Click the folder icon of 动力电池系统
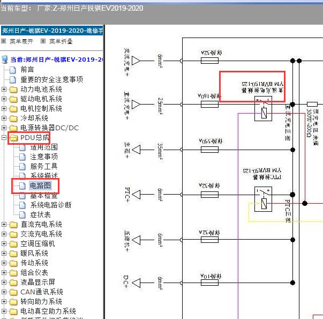 click(x=13, y=90)
